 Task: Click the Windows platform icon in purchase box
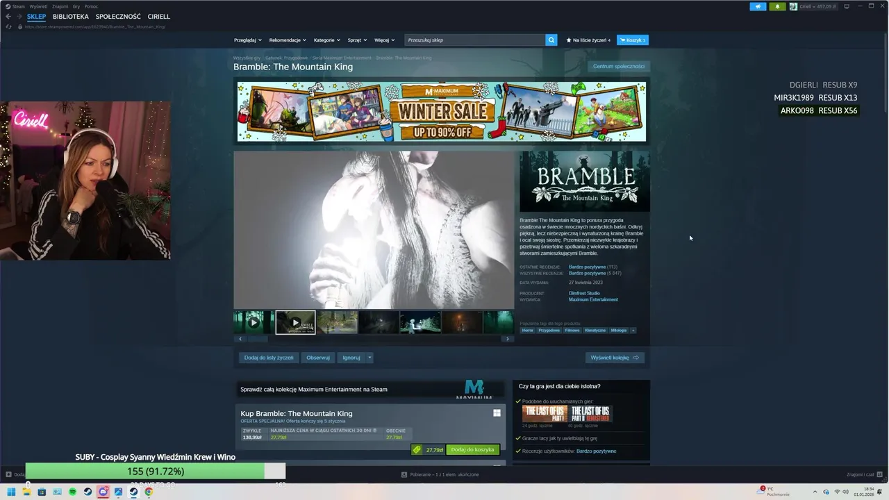497,413
